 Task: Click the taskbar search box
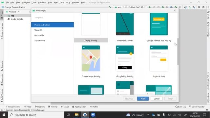pyautogui.click(x=36, y=115)
